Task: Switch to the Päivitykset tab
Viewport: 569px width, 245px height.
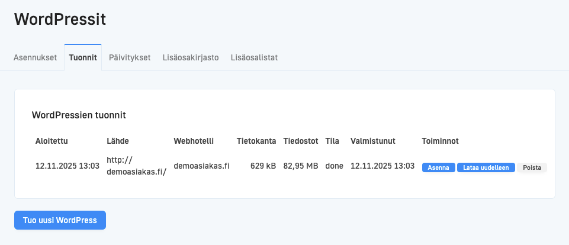Action: tap(130, 58)
